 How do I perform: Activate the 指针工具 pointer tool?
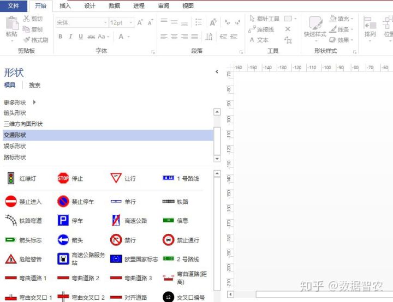(264, 19)
